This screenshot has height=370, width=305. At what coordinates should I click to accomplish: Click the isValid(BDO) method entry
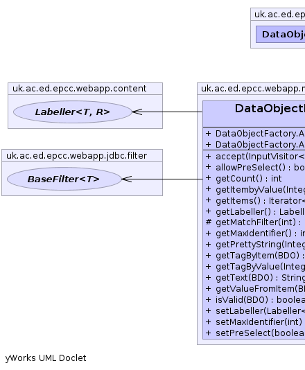coord(254,300)
